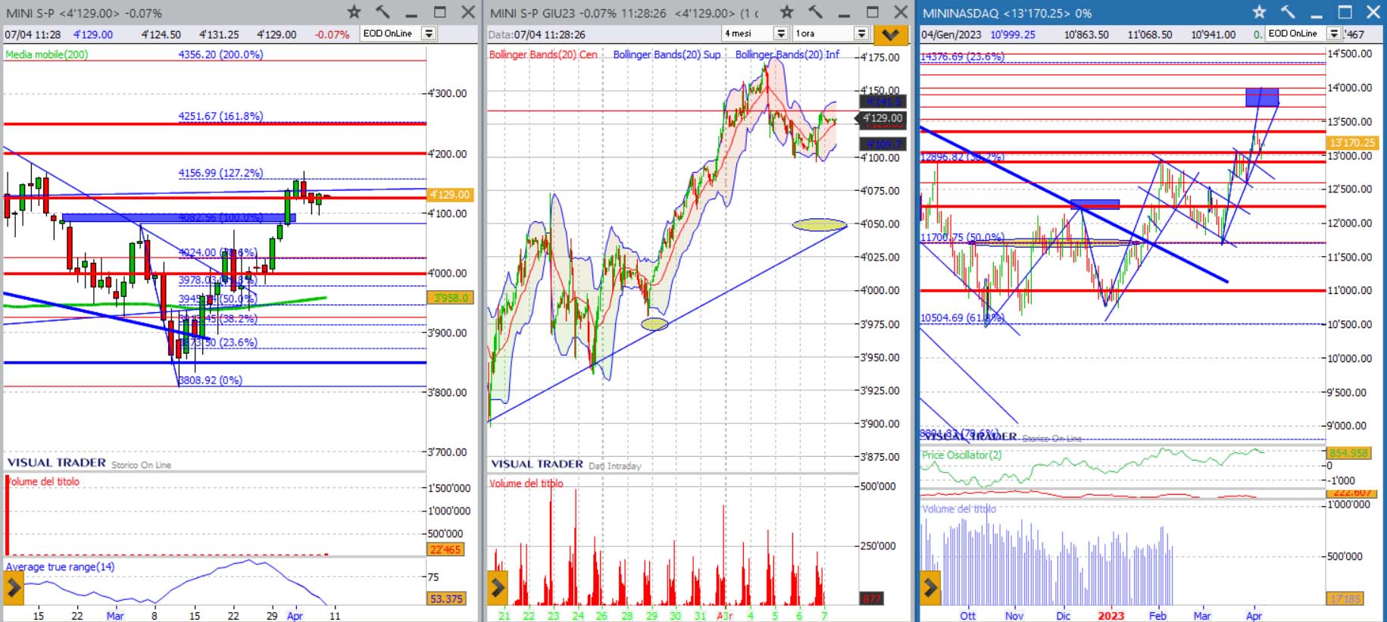The width and height of the screenshot is (1387, 622).
Task: Select the Media mobile(200) indicator label
Action: pyautogui.click(x=47, y=55)
